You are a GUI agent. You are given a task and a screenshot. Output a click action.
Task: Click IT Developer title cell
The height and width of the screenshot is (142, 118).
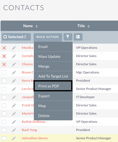(85, 97)
